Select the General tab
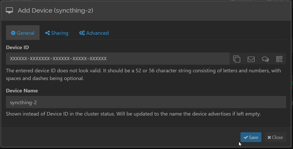The height and width of the screenshot is (149, 293). 23,33
